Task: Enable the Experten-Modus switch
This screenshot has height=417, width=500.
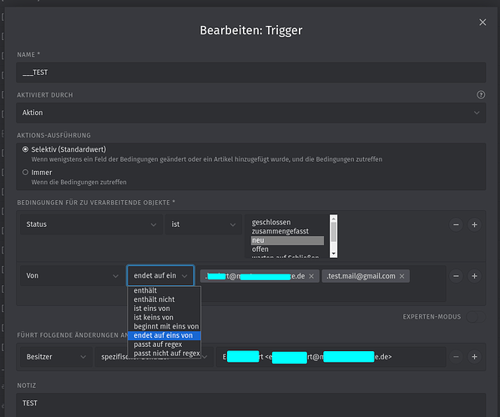Action: click(476, 317)
